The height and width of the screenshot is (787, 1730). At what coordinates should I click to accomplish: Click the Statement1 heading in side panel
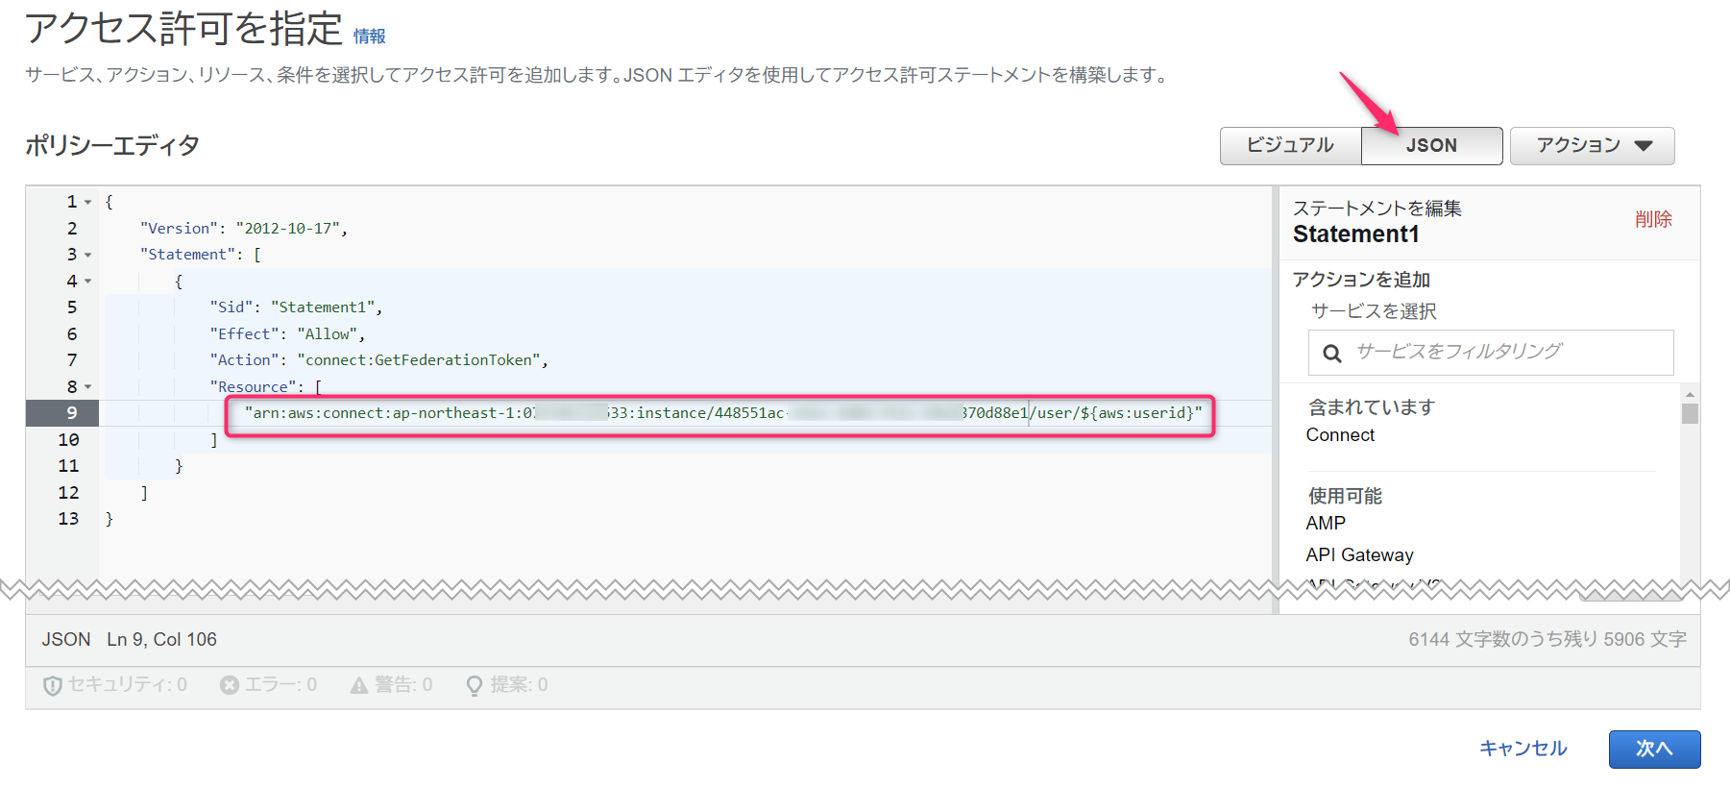[1355, 234]
